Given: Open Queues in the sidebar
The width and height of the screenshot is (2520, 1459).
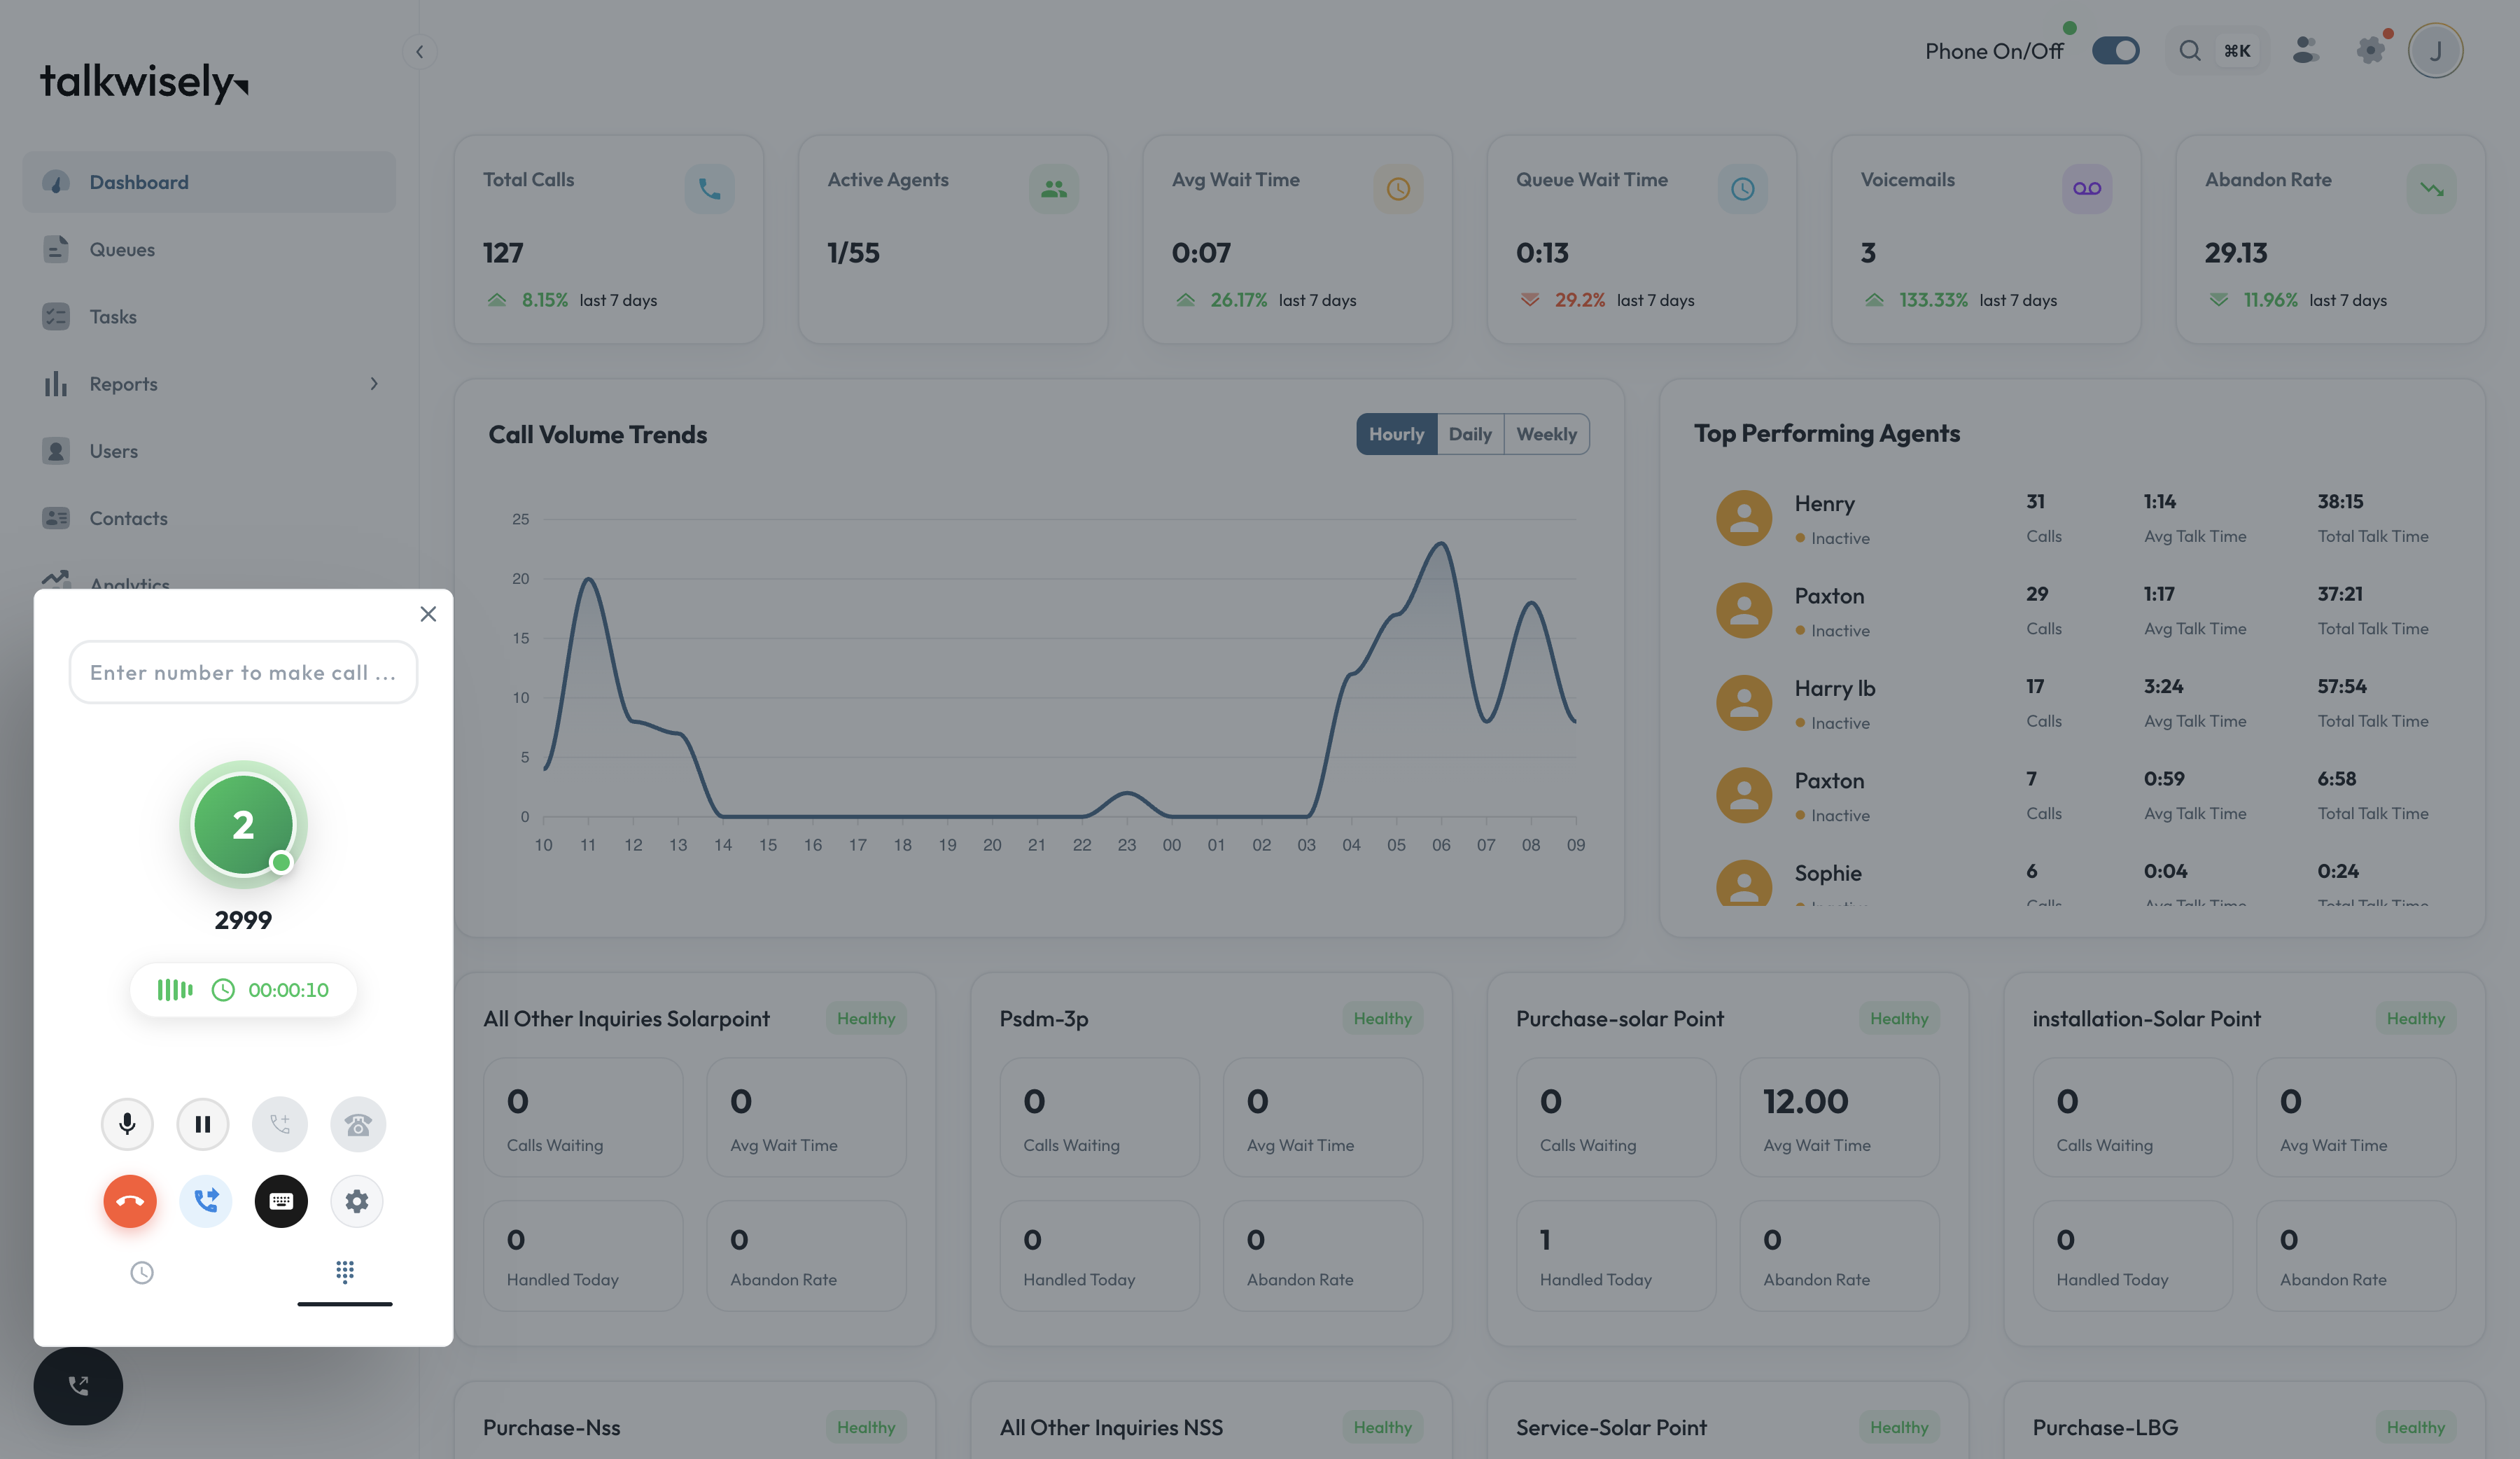Looking at the screenshot, I should point(122,250).
